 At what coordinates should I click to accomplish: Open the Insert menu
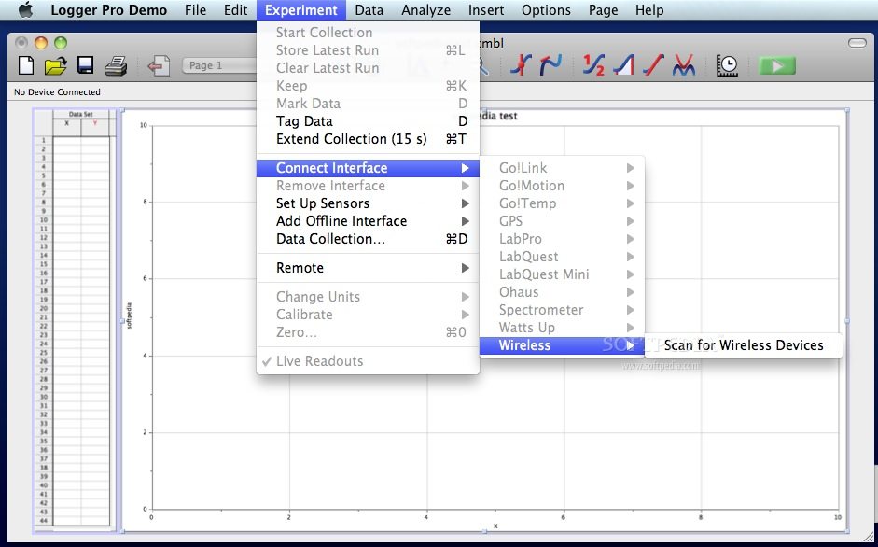point(486,10)
